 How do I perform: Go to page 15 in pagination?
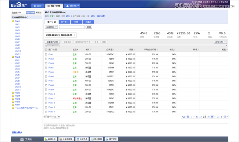point(208,117)
